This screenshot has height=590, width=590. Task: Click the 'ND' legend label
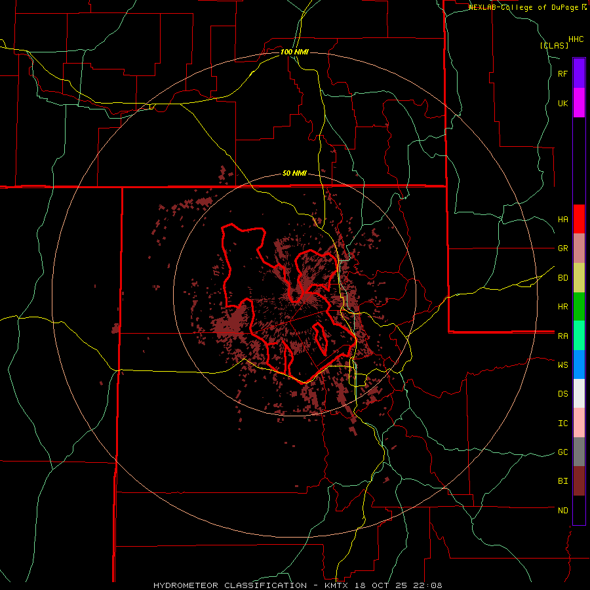(562, 511)
